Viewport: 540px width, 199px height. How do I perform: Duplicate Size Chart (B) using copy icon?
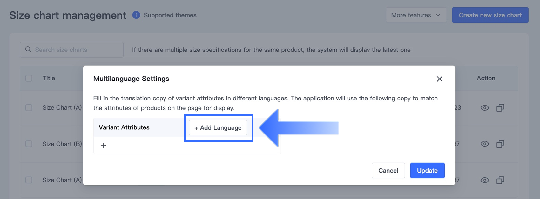click(x=500, y=144)
